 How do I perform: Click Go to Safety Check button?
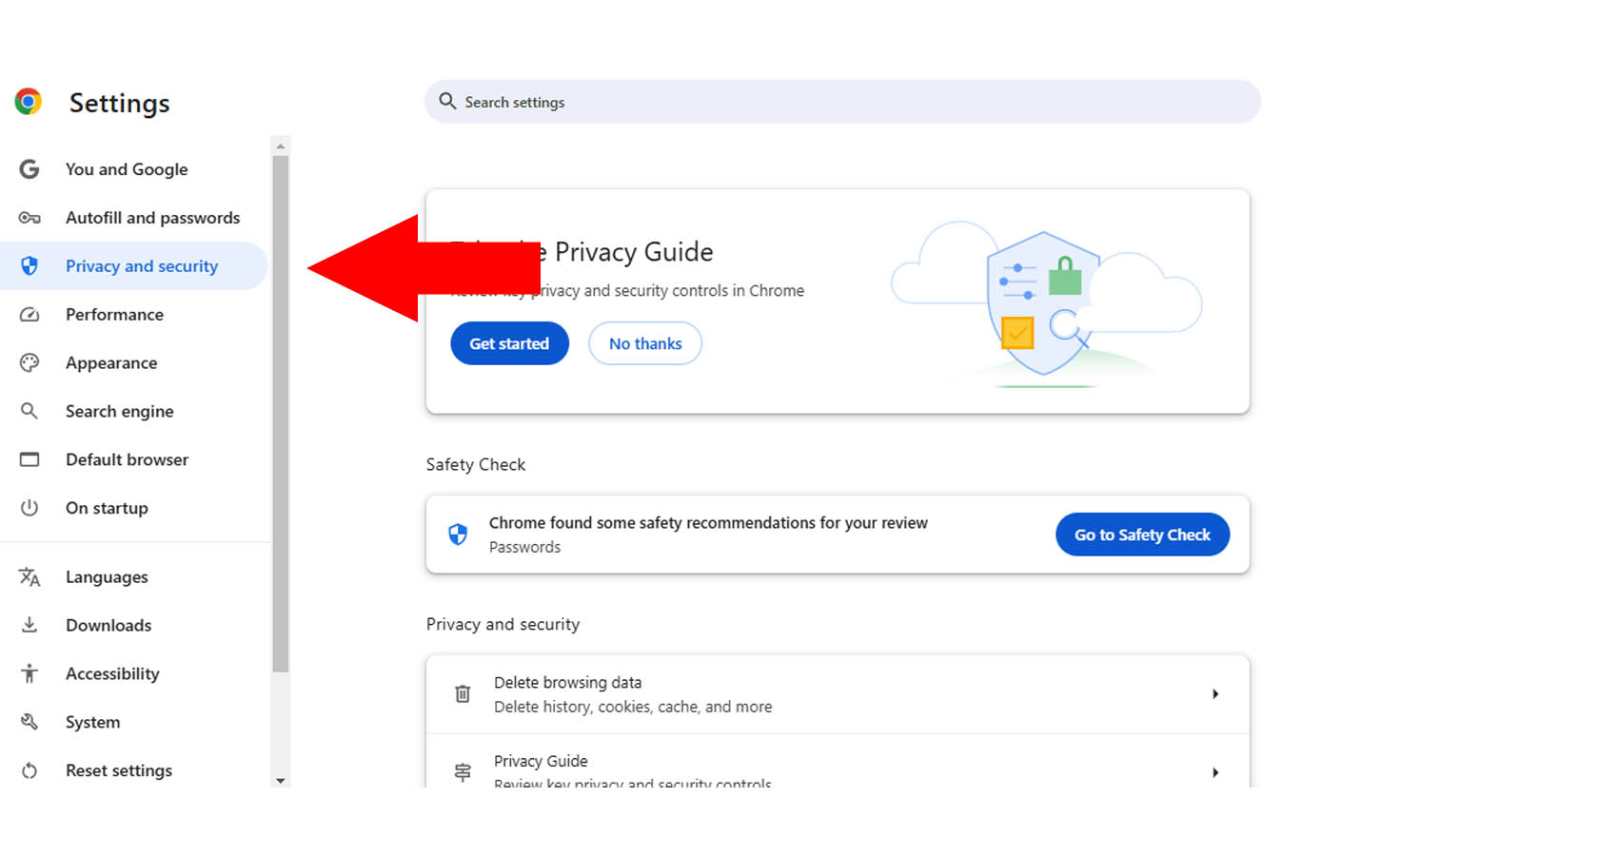1142,535
